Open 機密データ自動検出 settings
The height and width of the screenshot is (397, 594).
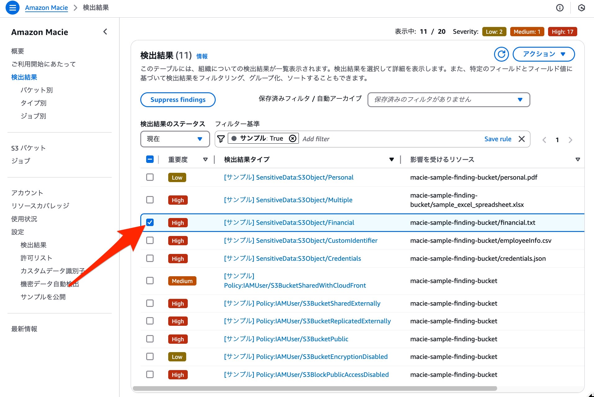[50, 284]
